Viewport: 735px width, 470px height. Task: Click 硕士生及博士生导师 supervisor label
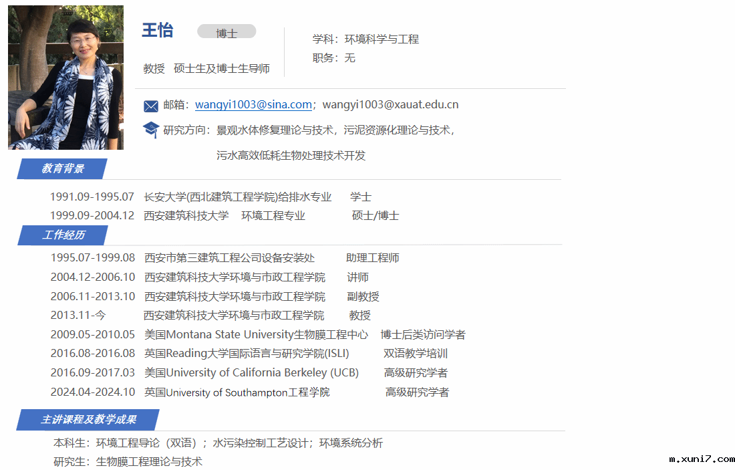tap(222, 69)
